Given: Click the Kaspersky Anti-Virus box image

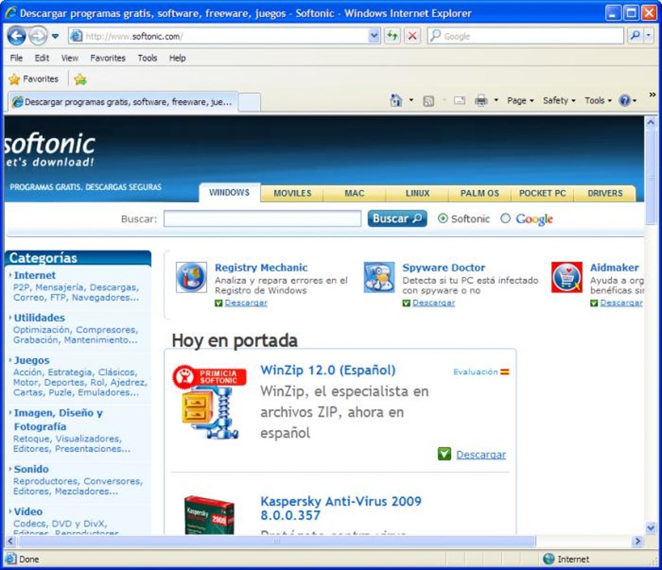Looking at the screenshot, I should pyautogui.click(x=209, y=515).
